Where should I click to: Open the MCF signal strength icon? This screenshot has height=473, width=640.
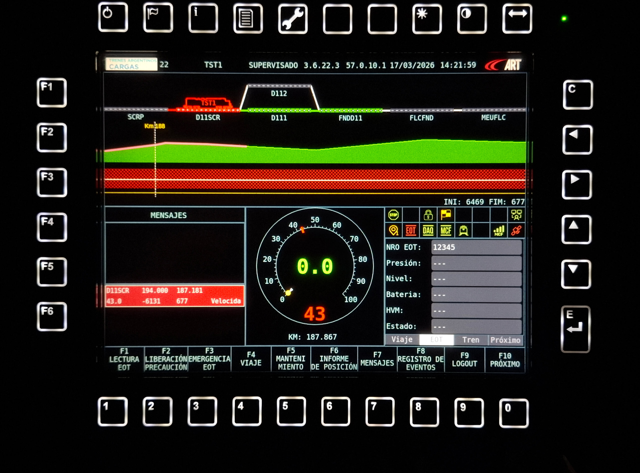coord(499,230)
